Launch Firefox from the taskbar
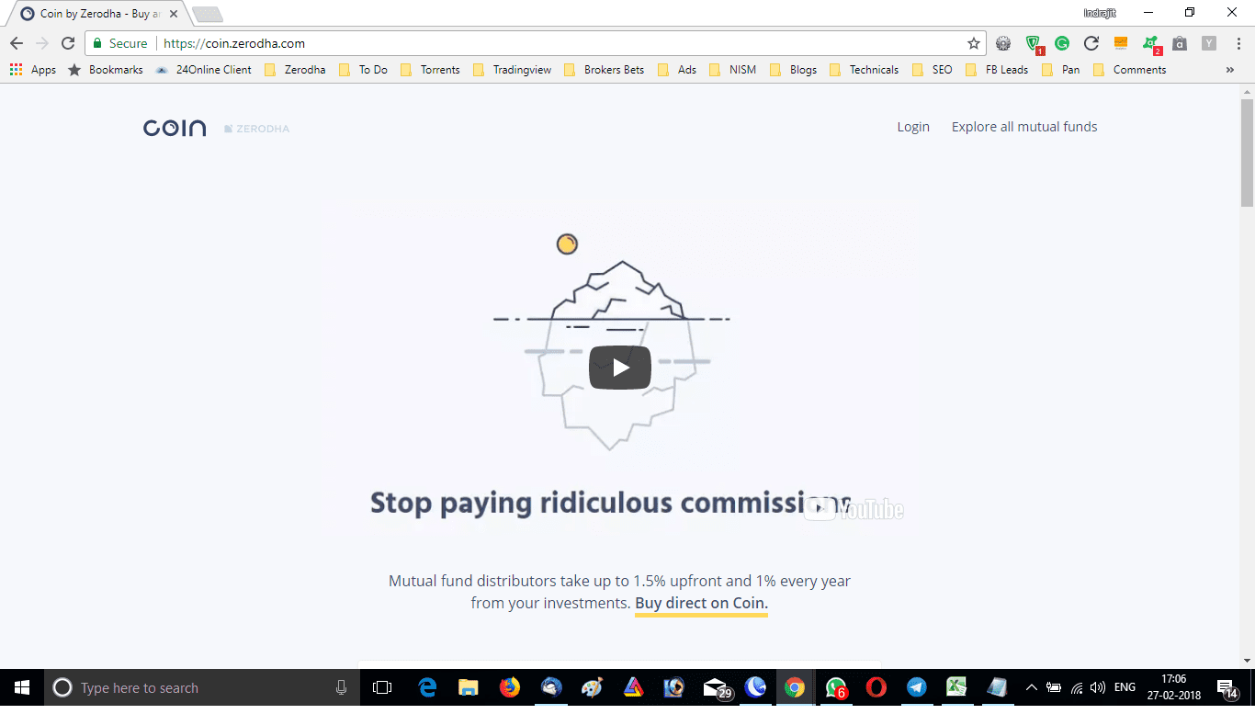The image size is (1255, 714). (509, 687)
